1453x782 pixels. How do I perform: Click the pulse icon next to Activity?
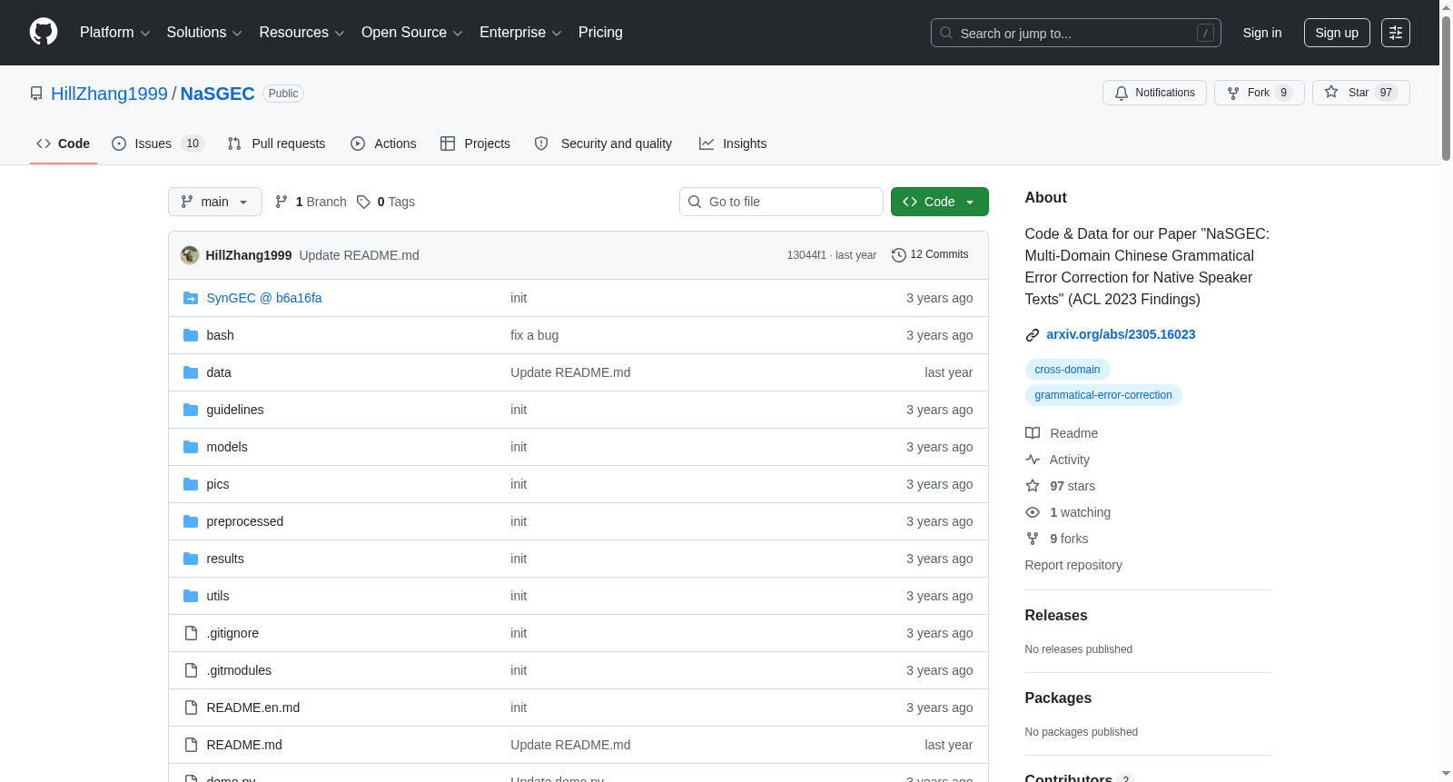click(1033, 460)
